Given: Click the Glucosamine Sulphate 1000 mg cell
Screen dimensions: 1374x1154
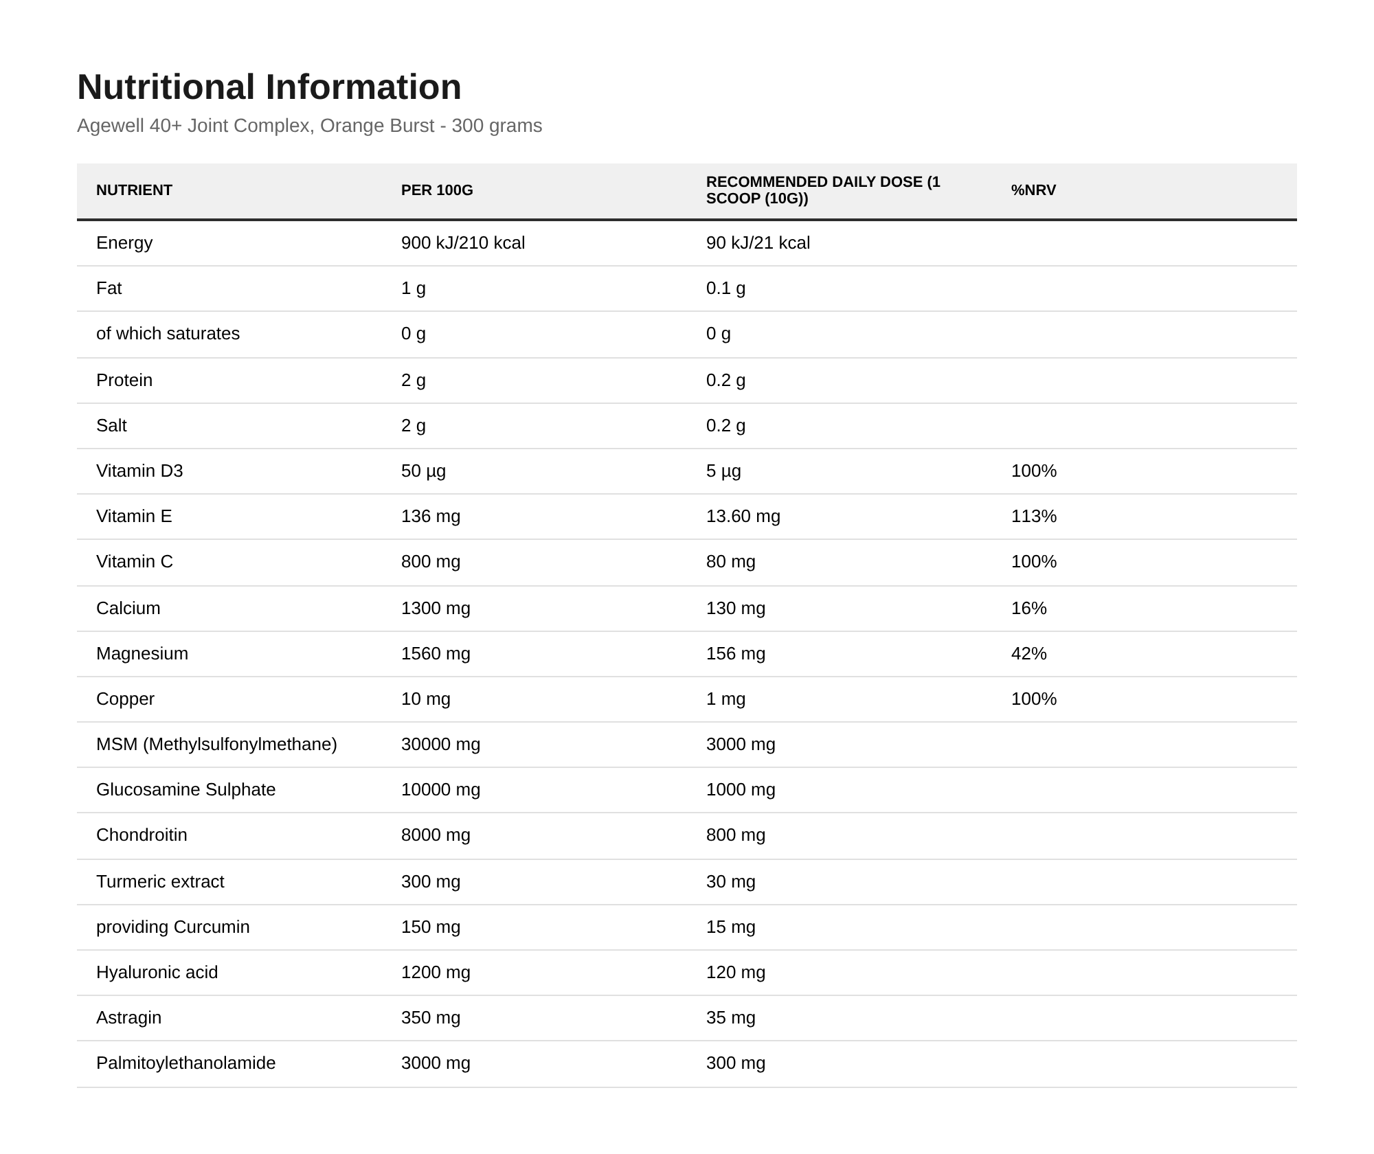Looking at the screenshot, I should tap(741, 790).
